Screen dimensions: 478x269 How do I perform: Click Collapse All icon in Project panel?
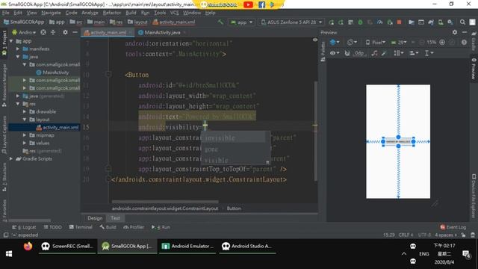tap(53, 32)
